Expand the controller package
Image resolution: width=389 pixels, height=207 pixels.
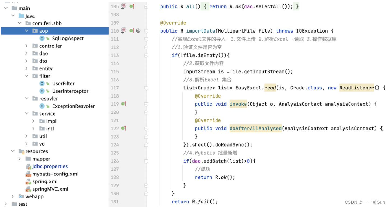(26, 46)
